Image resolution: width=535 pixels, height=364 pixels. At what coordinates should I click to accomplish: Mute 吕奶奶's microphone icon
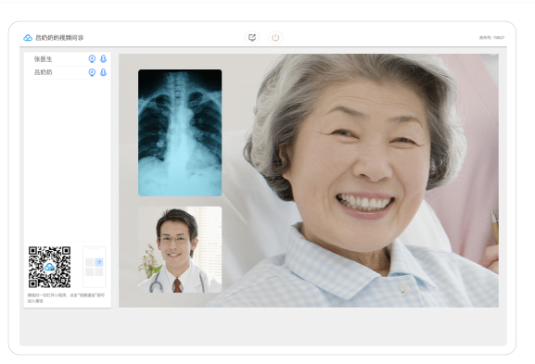coord(103,72)
